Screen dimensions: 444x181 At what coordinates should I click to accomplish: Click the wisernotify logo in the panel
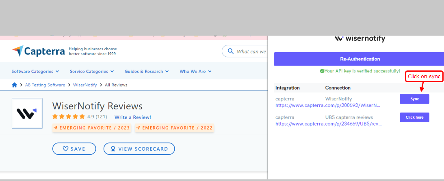[360, 39]
